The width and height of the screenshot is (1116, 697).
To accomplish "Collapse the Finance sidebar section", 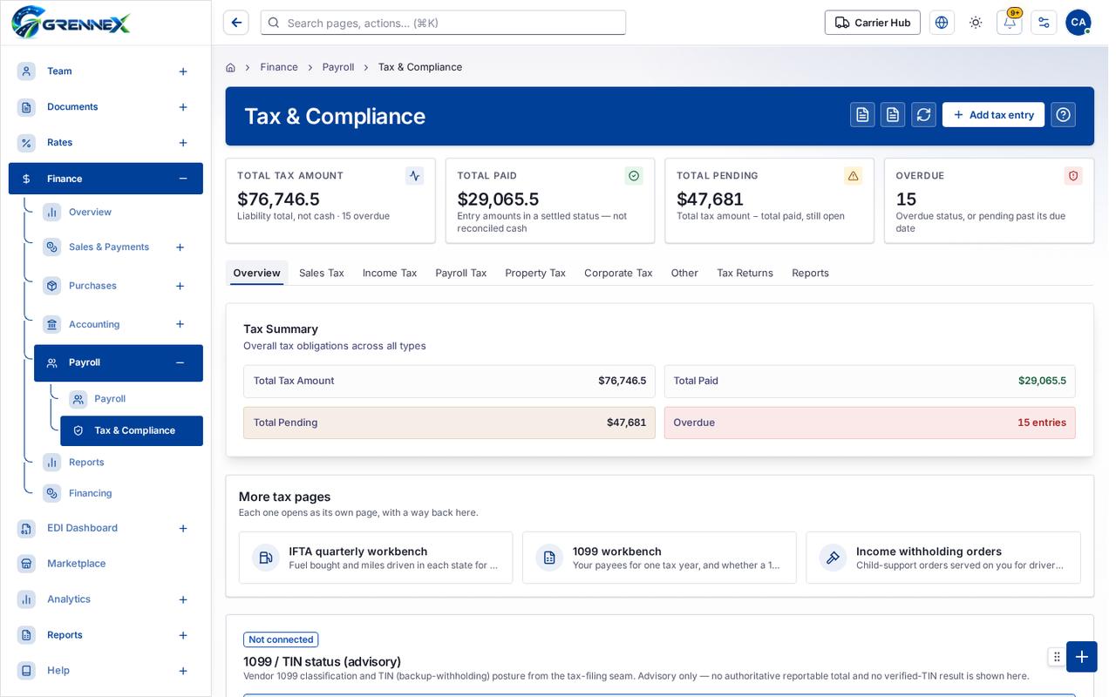I will tap(183, 179).
